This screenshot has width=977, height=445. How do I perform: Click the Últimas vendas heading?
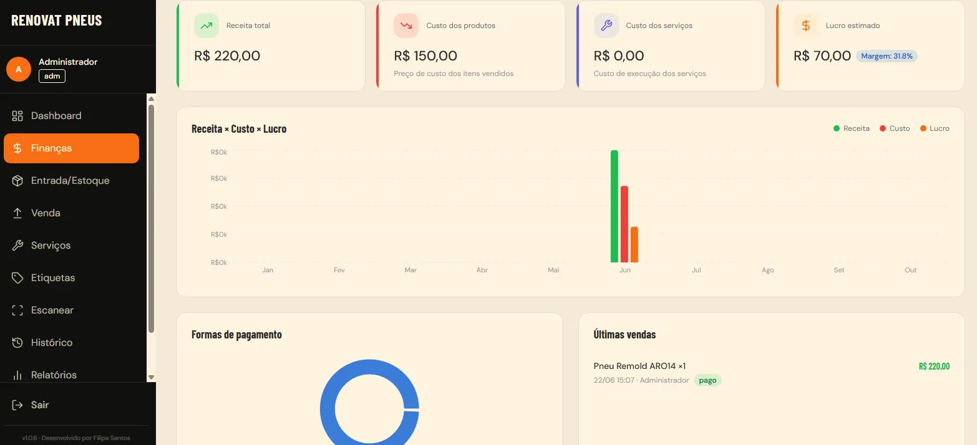(x=625, y=335)
